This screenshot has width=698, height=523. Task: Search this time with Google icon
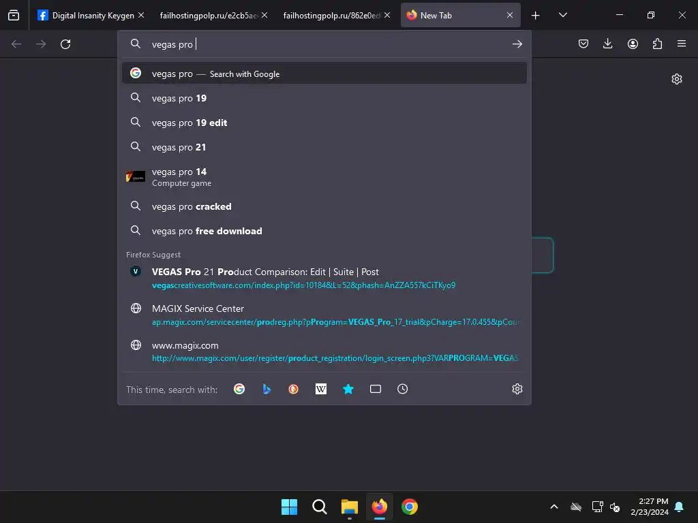pyautogui.click(x=239, y=389)
